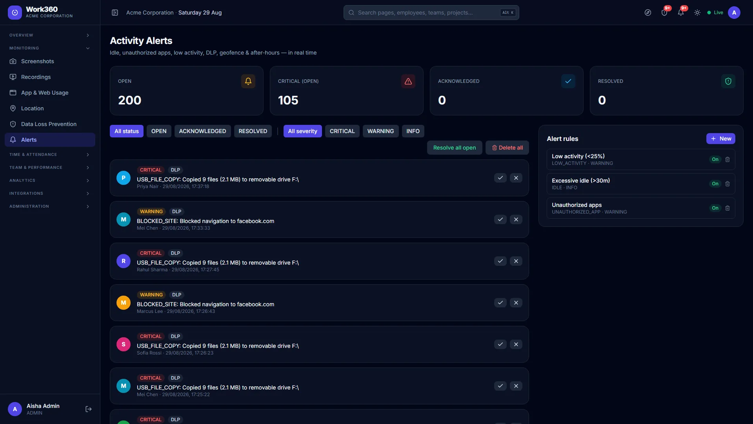Focus the global search field
The width and height of the screenshot is (753, 424).
431,13
